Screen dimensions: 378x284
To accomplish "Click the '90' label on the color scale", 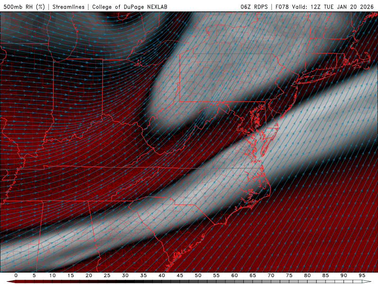I will (344, 275).
